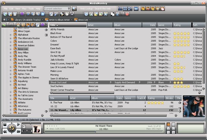The height and width of the screenshot is (140, 207).
Task: Open the Help menu
Action: (x=38, y=9)
